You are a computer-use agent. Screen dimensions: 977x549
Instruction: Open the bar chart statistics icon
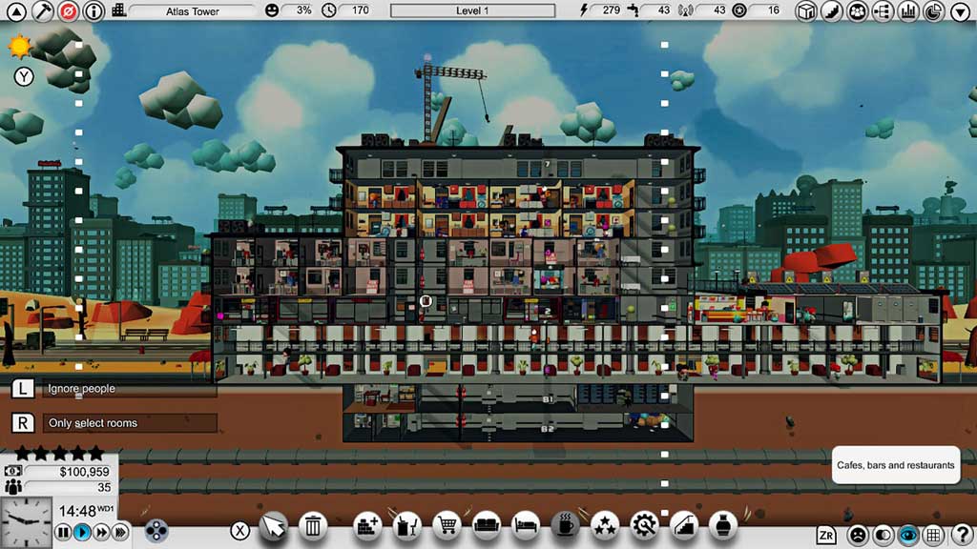pyautogui.click(x=908, y=11)
